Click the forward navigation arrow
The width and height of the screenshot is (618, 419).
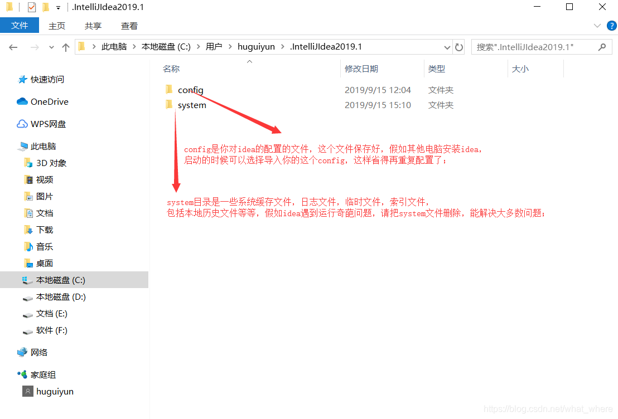tap(35, 47)
